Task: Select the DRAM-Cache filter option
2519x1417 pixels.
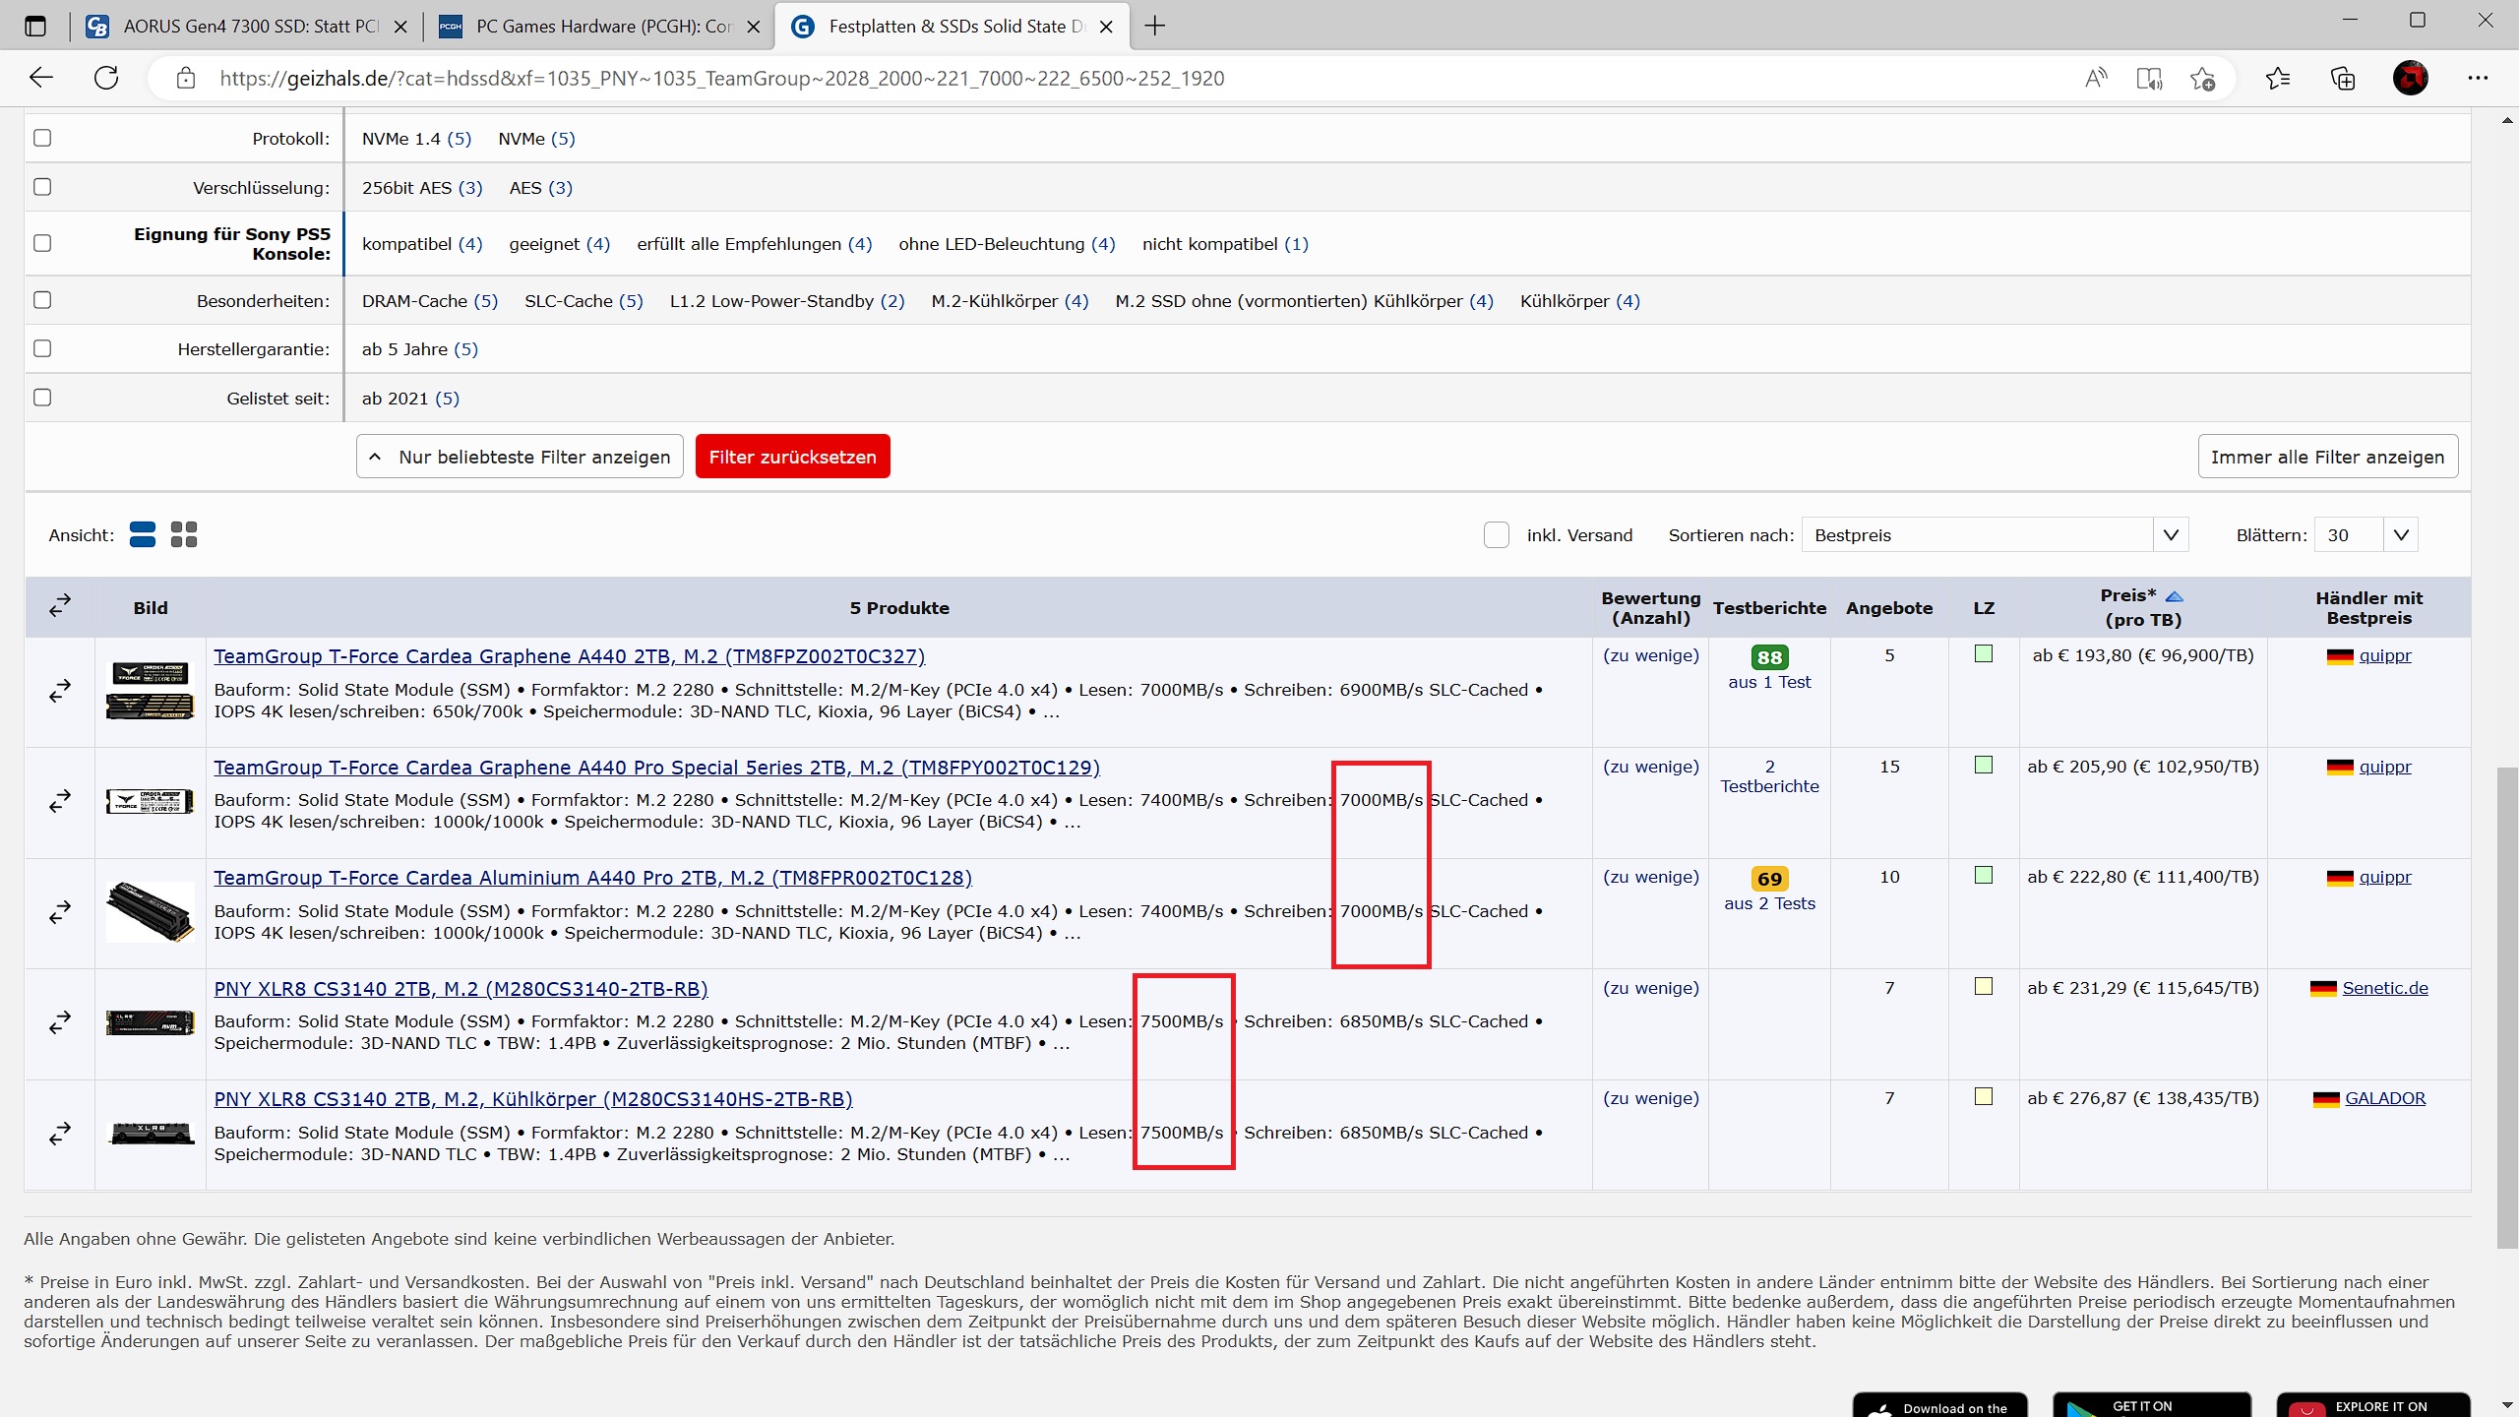Action: click(x=430, y=301)
